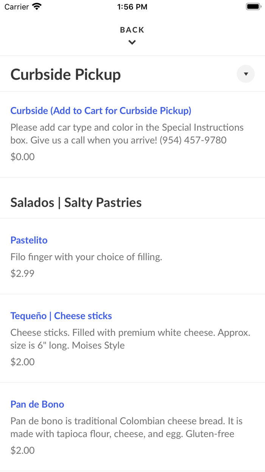The image size is (265, 472).
Task: Collapse the menu using the BACK chevron
Action: [132, 42]
